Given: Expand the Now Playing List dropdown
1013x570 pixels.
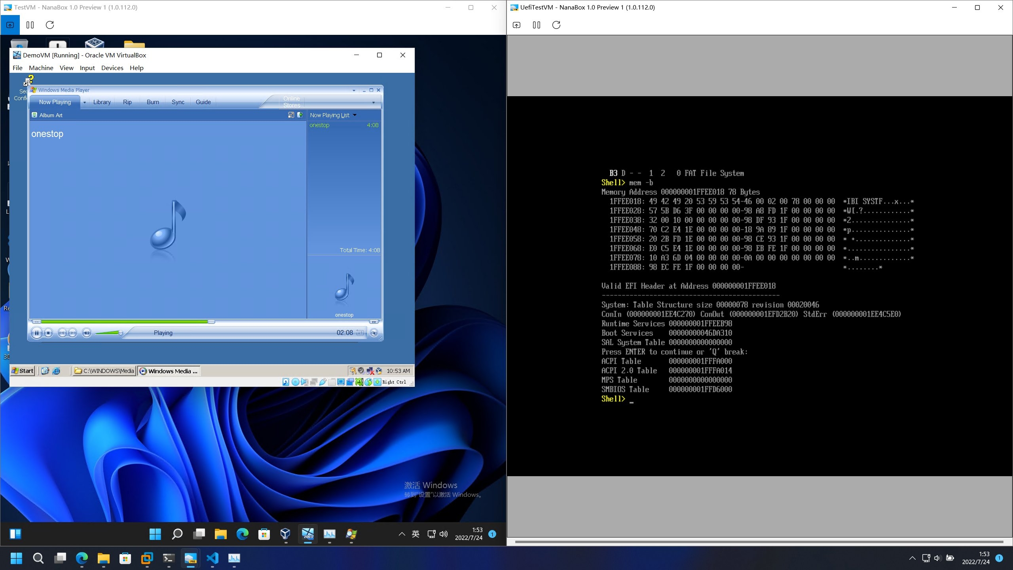Looking at the screenshot, I should [x=355, y=115].
